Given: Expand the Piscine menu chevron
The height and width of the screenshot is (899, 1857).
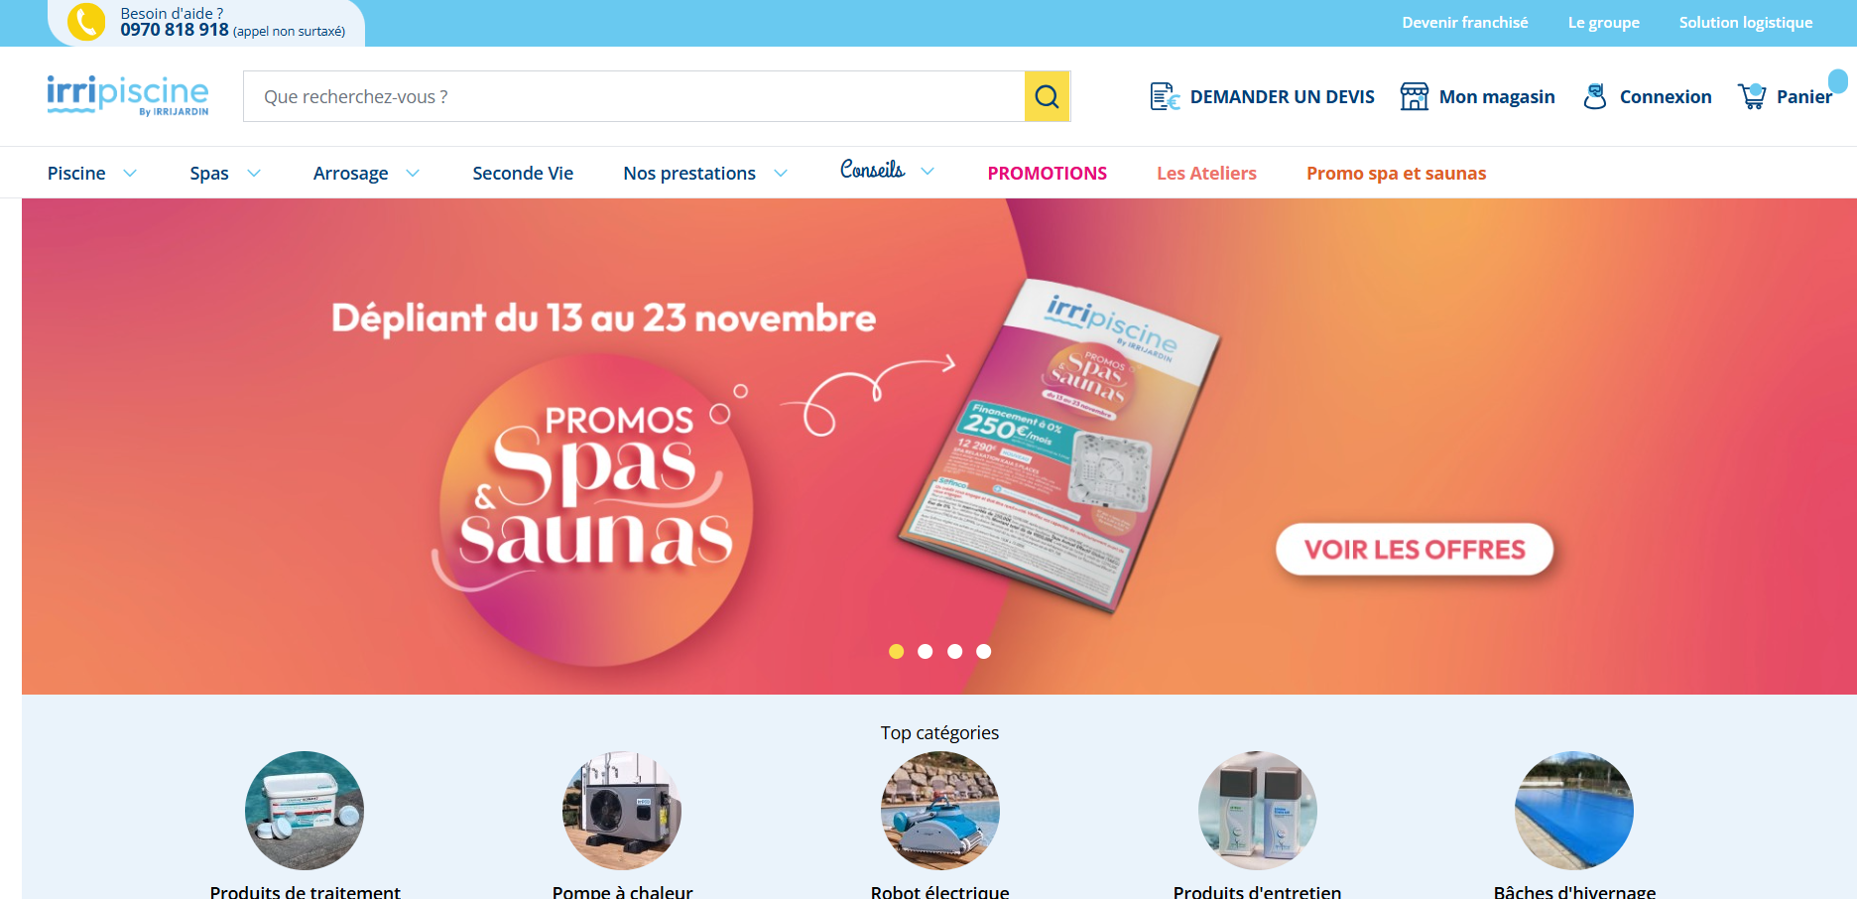Looking at the screenshot, I should coord(130,173).
